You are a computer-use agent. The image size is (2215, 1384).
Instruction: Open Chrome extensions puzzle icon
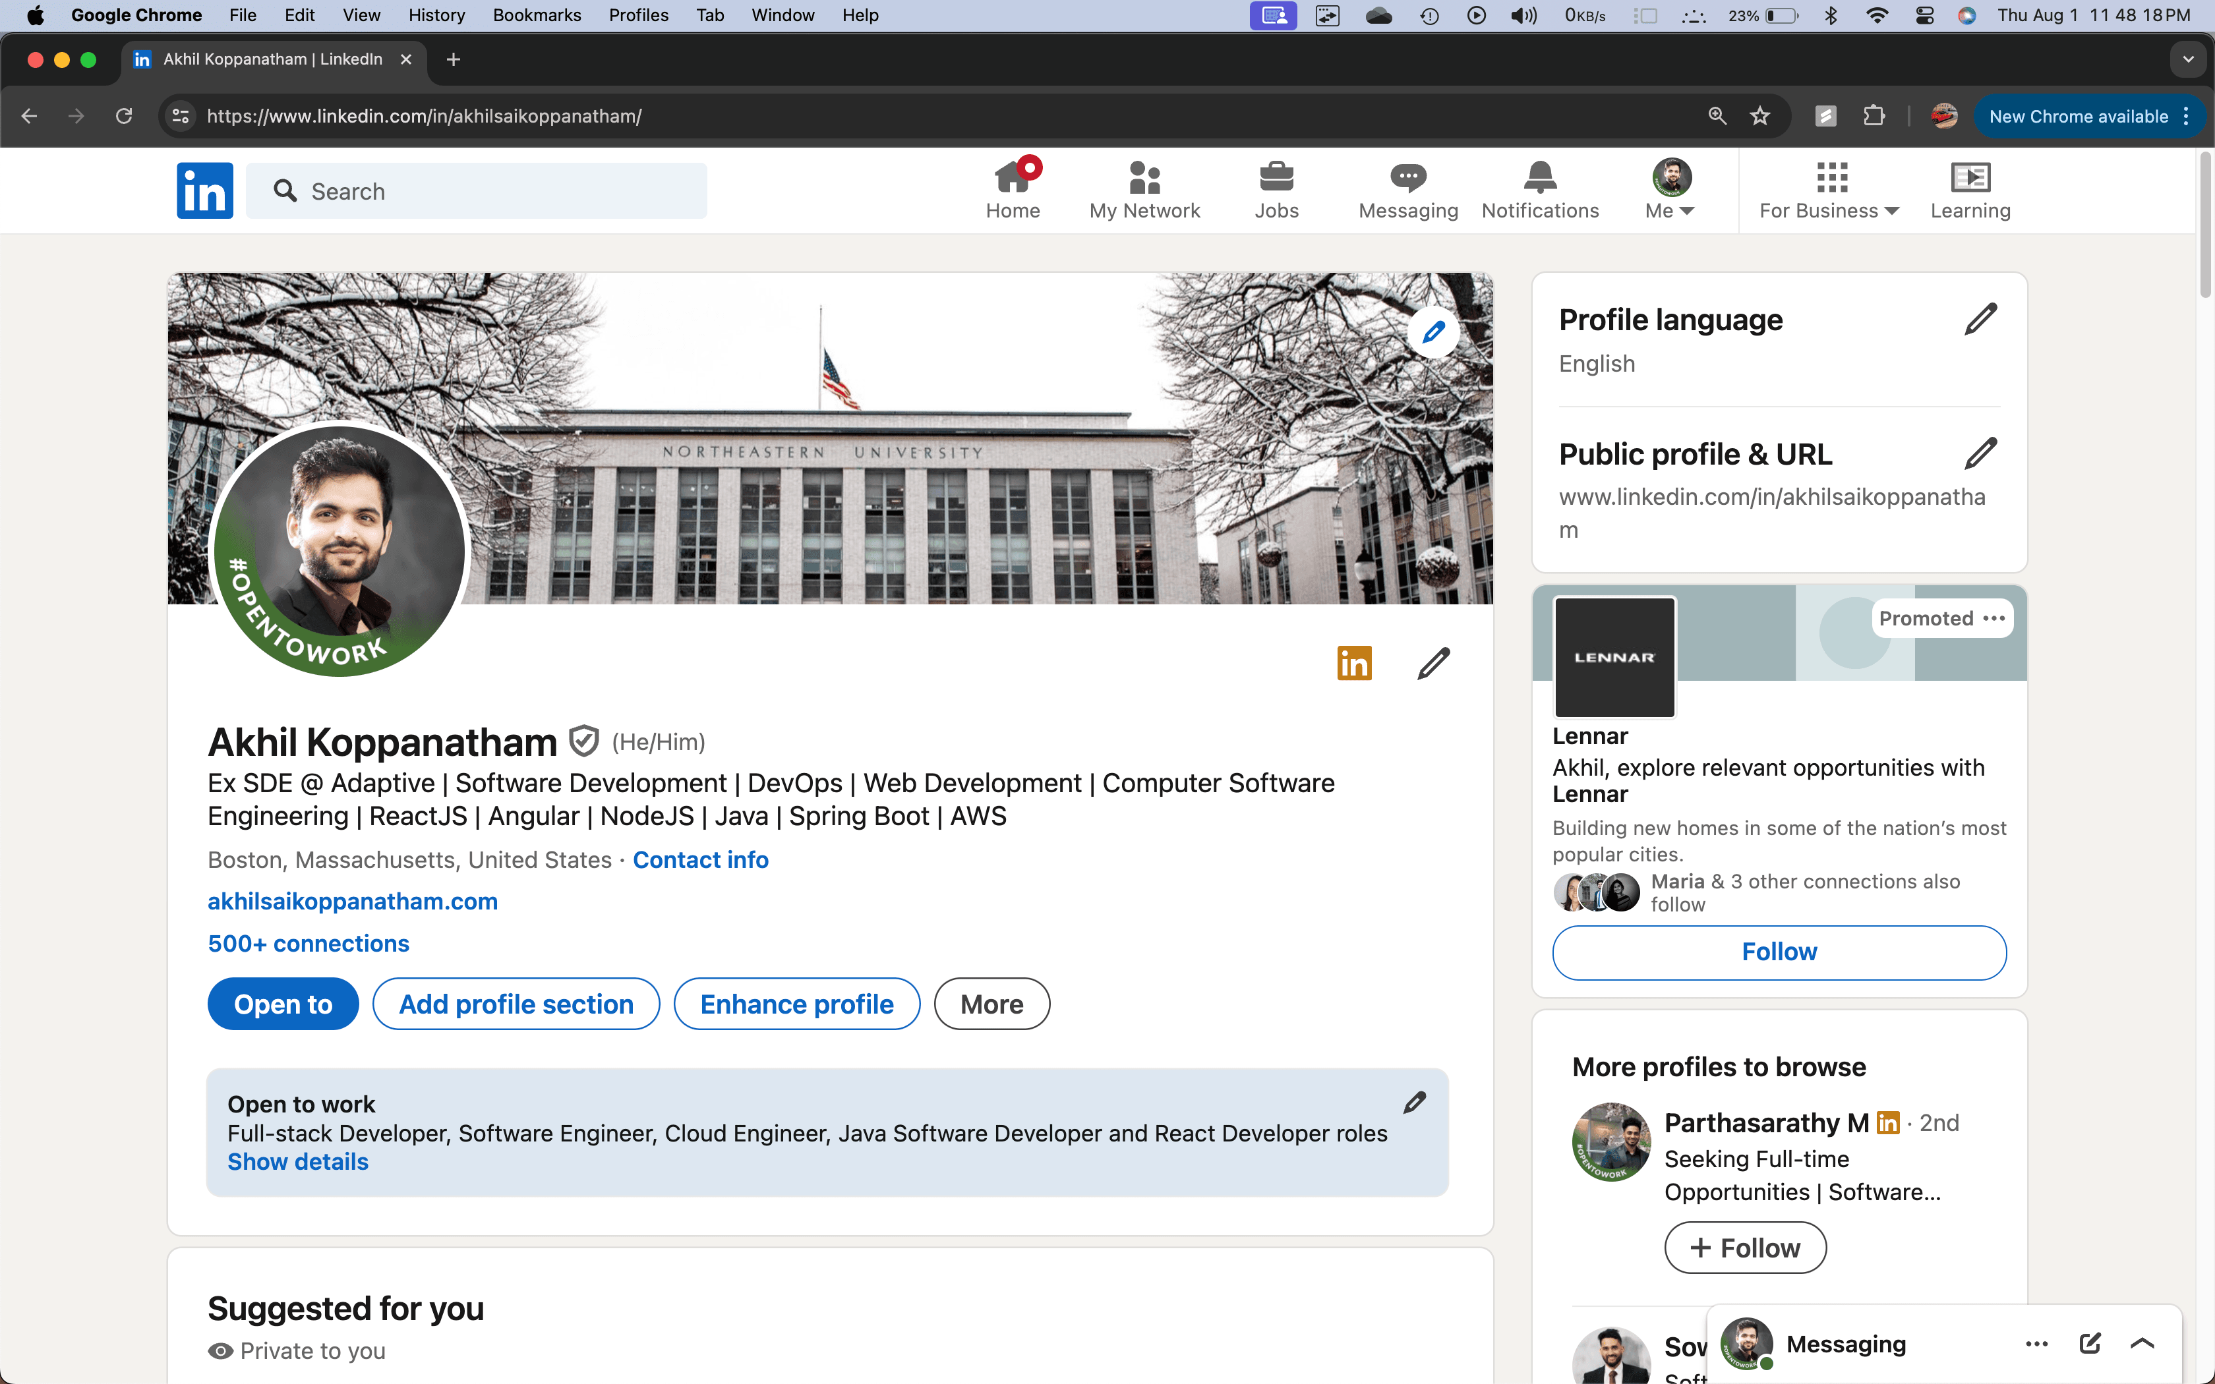point(1874,116)
